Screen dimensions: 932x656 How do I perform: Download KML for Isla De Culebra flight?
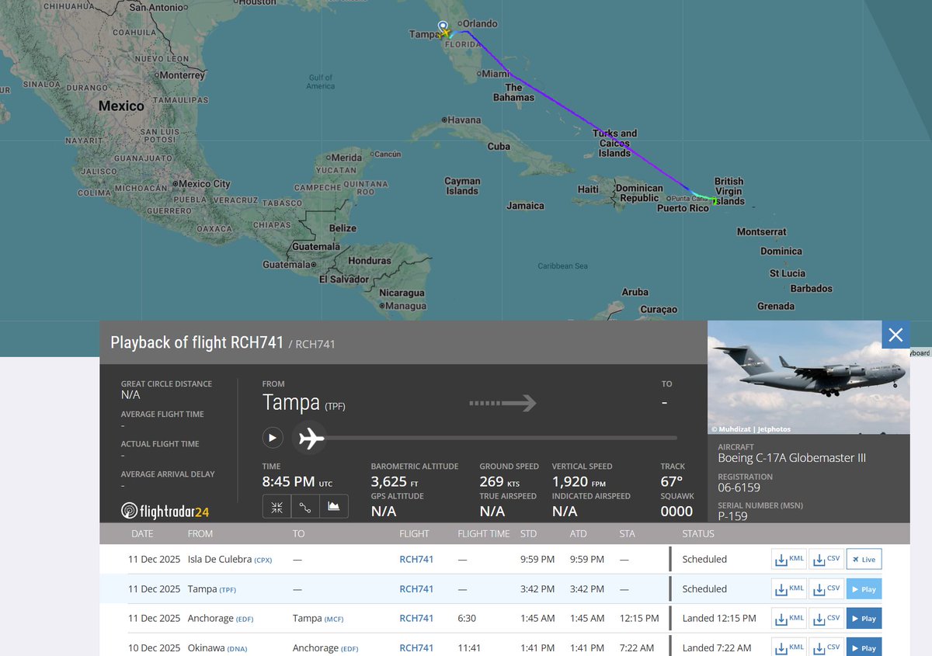click(x=788, y=559)
